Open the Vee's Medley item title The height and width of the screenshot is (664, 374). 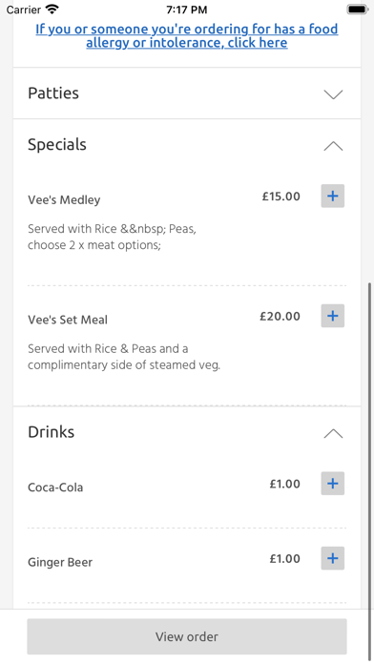[x=64, y=200]
